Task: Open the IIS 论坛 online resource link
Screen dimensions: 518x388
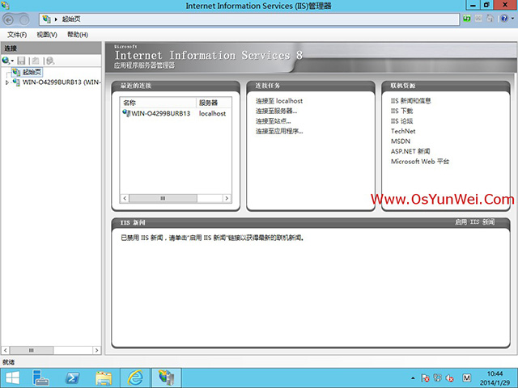Action: click(x=403, y=121)
